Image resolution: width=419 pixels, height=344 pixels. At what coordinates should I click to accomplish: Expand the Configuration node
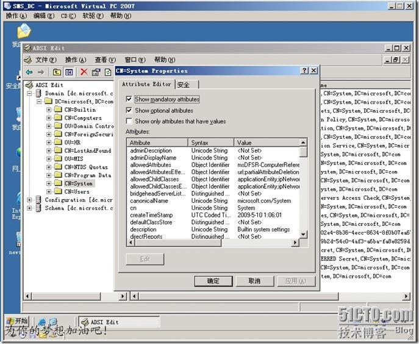(29, 200)
